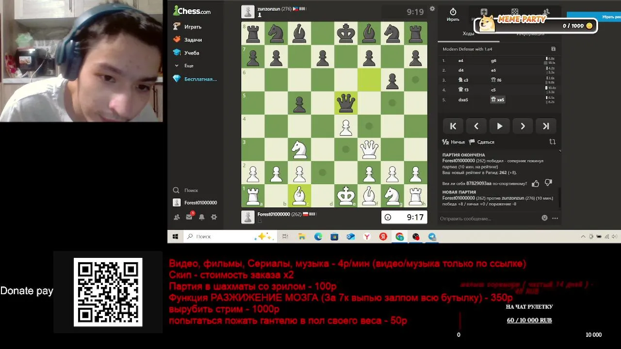The width and height of the screenshot is (621, 349).
Task: Resign using the Сдаться button
Action: click(x=482, y=142)
